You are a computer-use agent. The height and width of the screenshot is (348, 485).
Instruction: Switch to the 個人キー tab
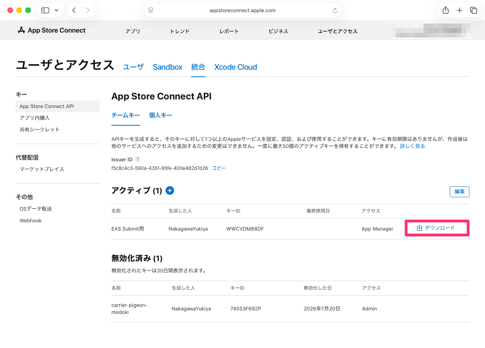[x=161, y=115]
